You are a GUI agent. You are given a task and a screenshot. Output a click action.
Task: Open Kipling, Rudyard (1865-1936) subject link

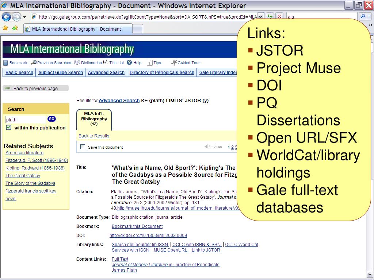[35, 168]
